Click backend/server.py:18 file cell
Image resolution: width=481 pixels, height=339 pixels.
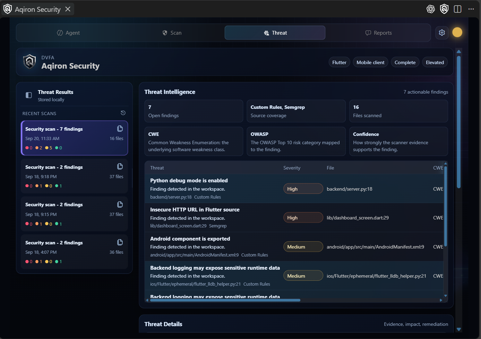point(349,189)
